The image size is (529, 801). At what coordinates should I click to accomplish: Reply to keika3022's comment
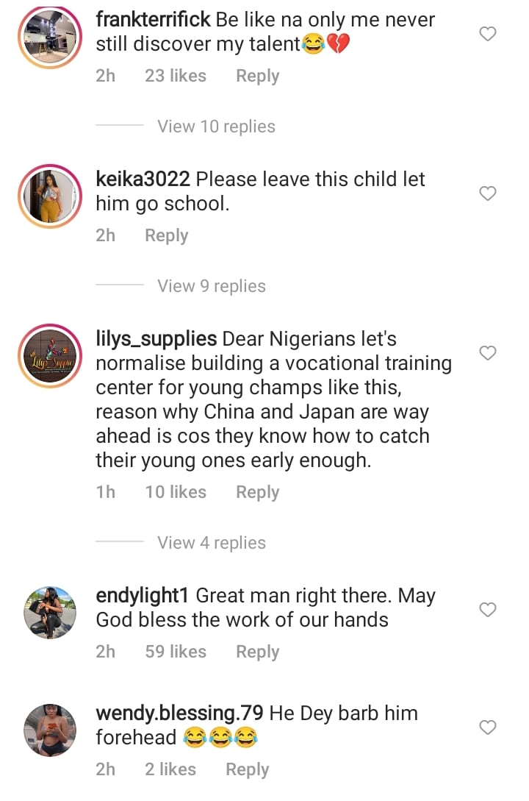point(166,235)
